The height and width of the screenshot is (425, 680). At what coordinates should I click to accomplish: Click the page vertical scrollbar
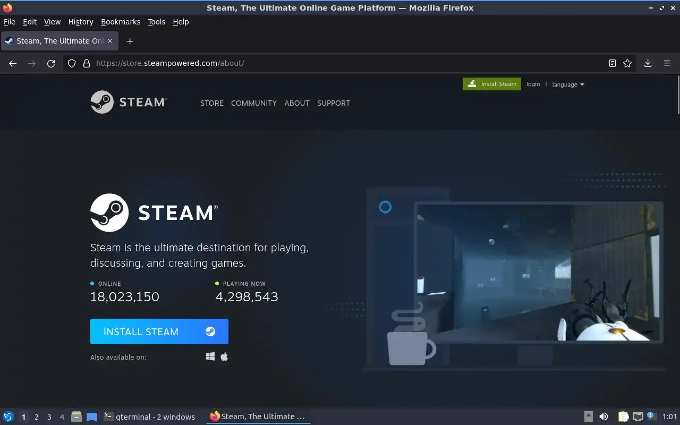(678, 95)
